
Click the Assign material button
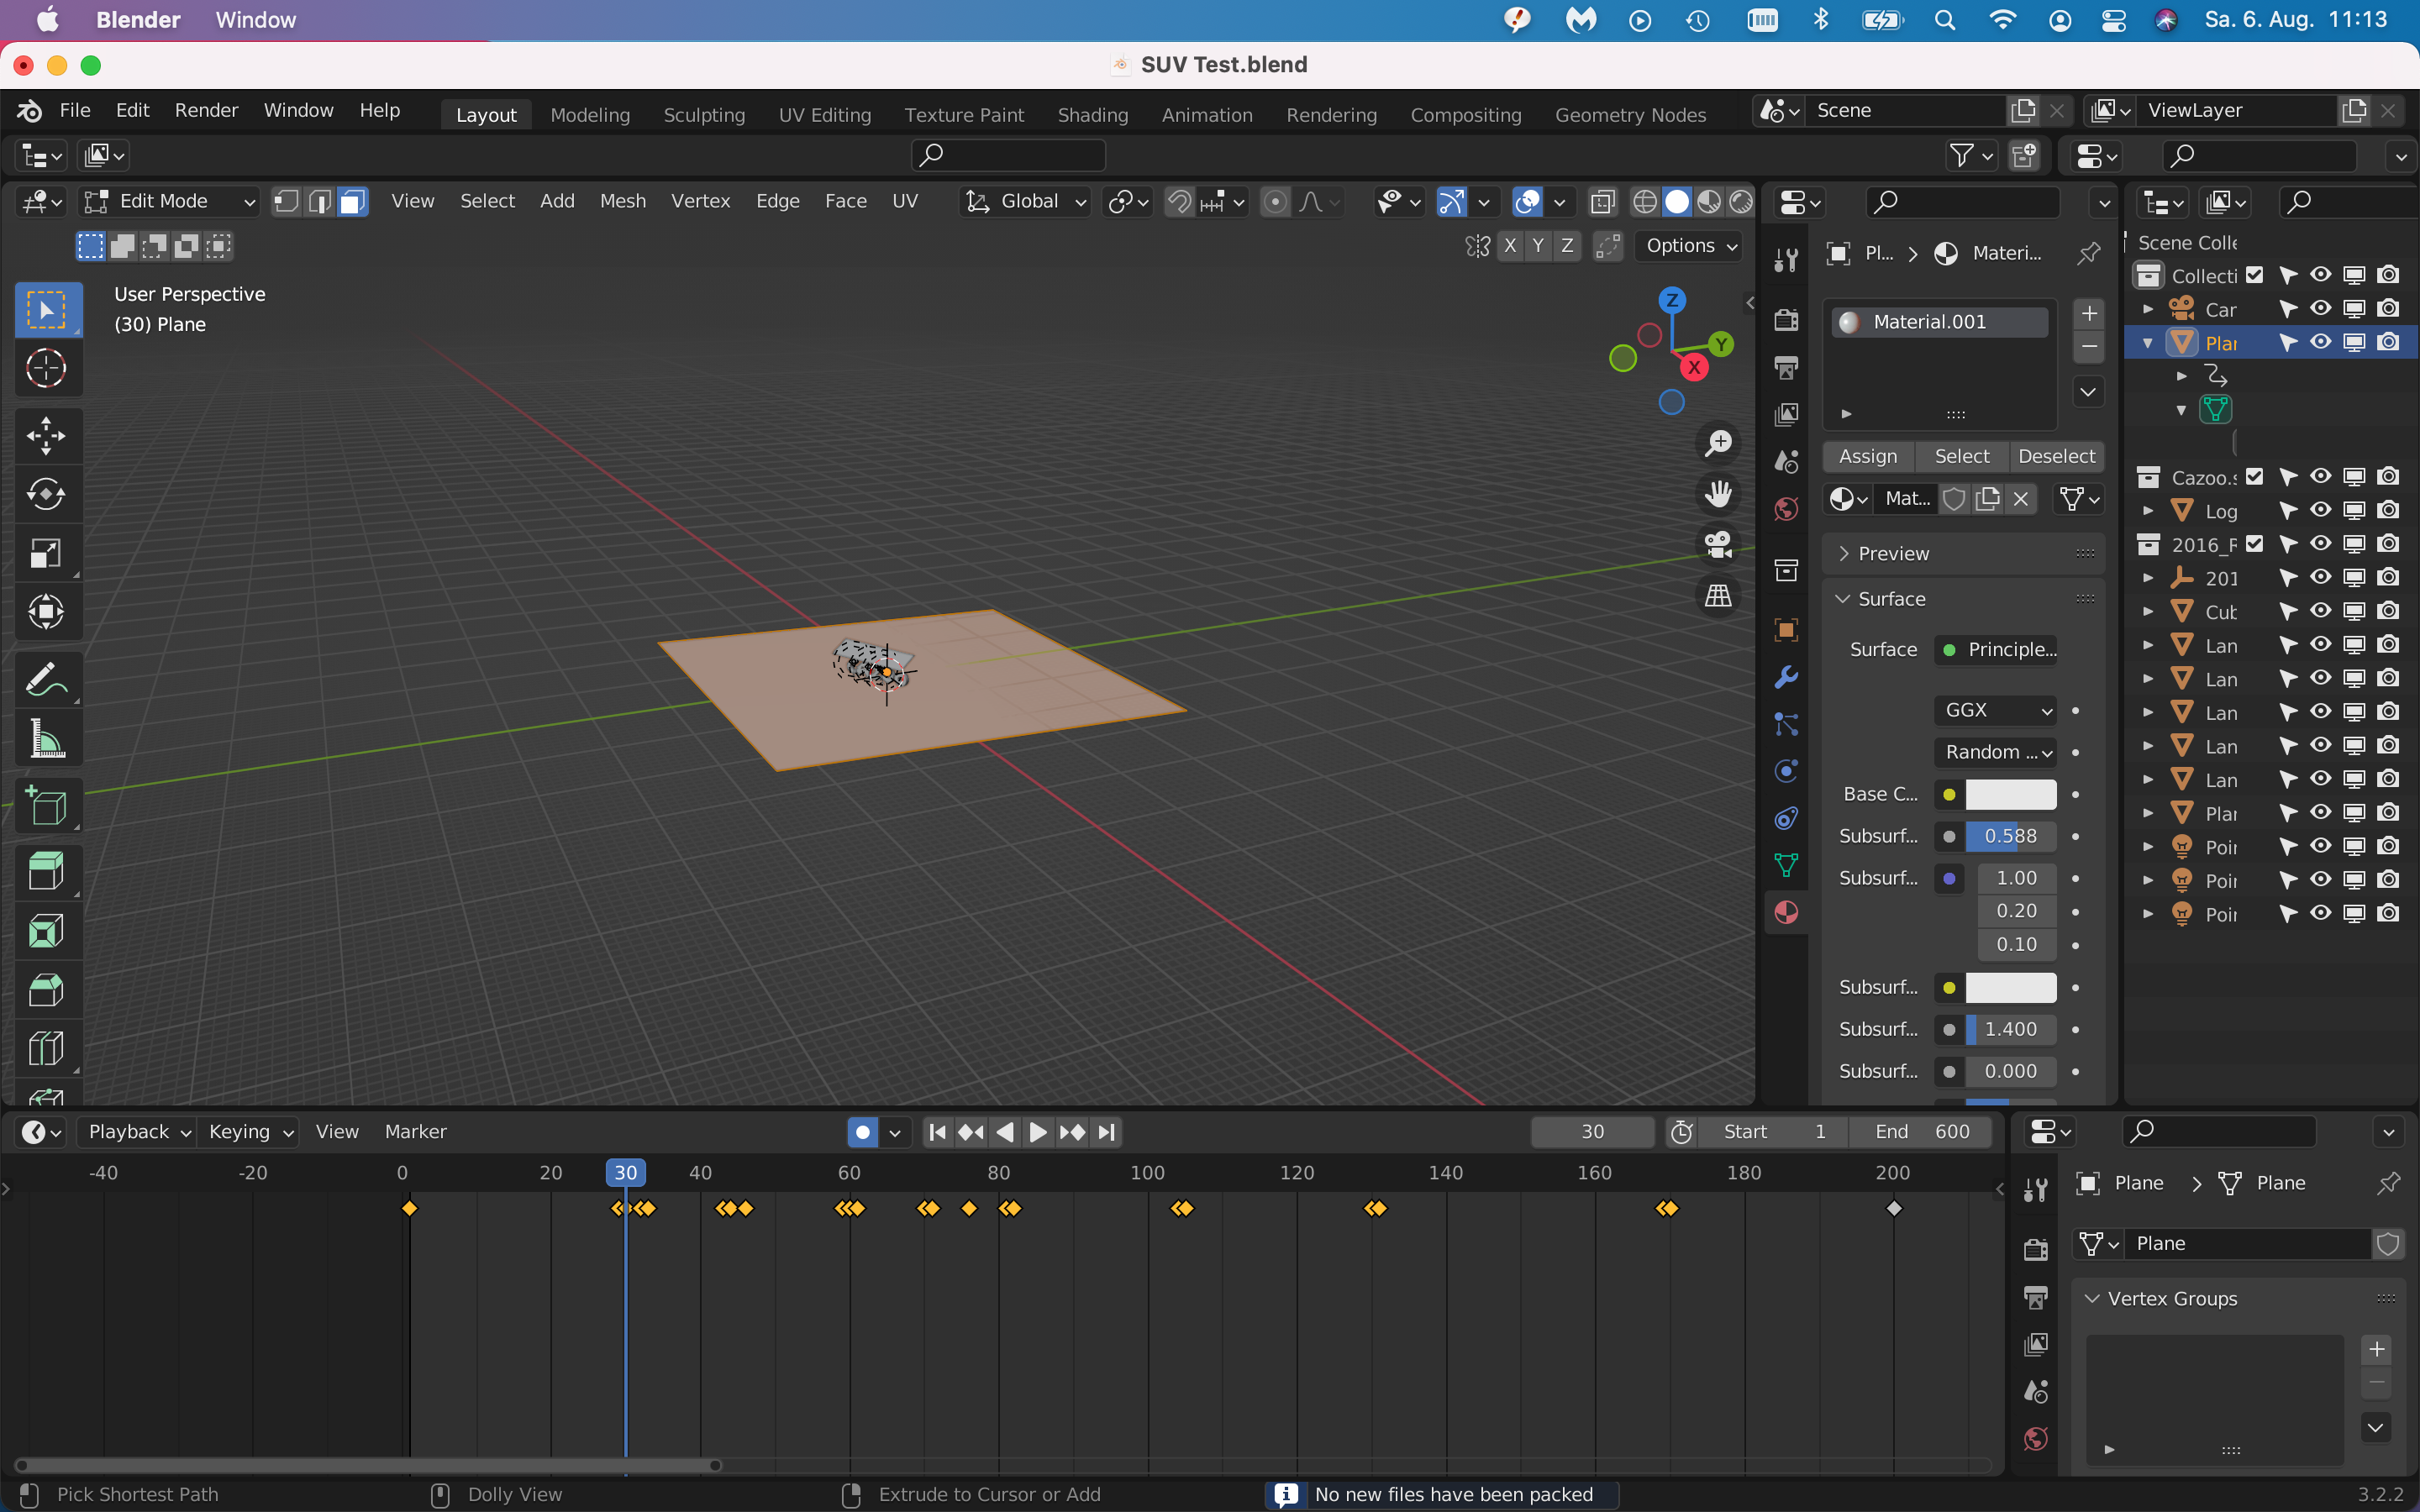[1867, 456]
